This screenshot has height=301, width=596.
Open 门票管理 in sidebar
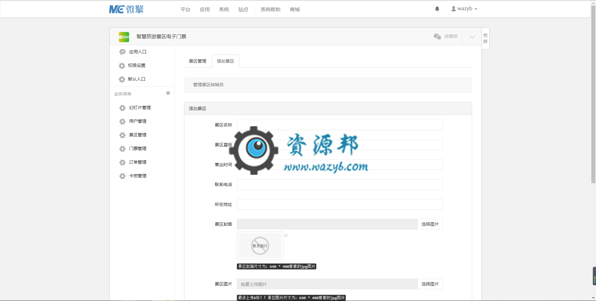[x=138, y=148]
